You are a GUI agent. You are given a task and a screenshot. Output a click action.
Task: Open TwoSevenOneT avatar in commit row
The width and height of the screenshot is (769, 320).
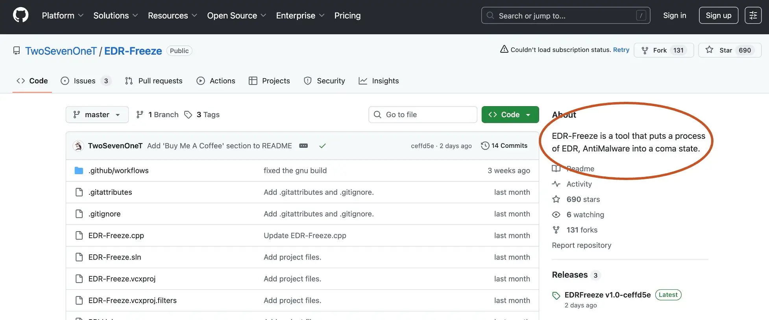coord(78,146)
